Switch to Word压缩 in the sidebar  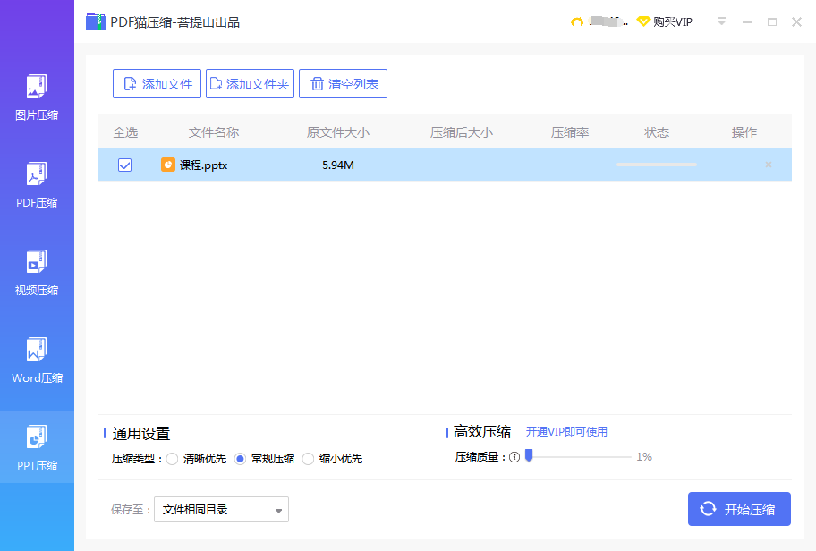coord(37,361)
